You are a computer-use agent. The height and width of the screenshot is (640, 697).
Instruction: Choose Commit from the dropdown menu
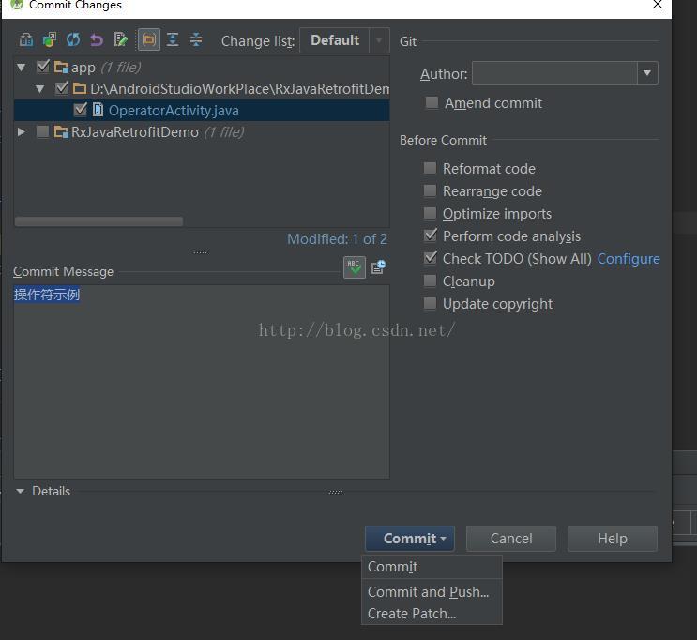(432, 567)
